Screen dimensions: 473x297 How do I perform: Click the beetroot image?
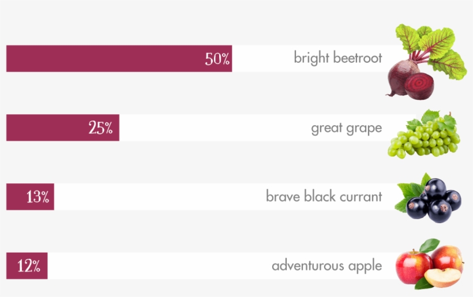pyautogui.click(x=426, y=62)
